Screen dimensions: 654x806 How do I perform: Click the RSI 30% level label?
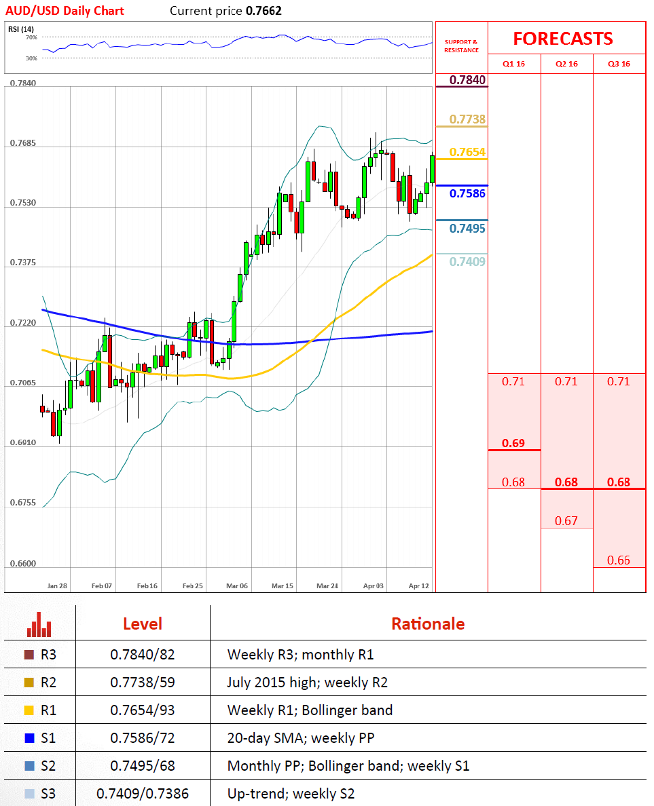click(31, 58)
